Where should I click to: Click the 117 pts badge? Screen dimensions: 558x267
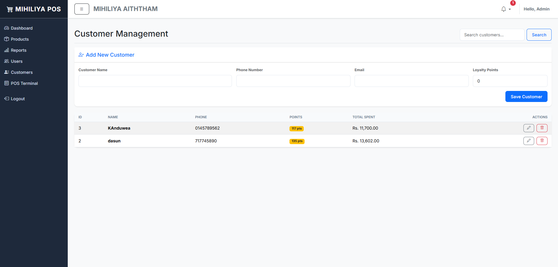pyautogui.click(x=297, y=128)
